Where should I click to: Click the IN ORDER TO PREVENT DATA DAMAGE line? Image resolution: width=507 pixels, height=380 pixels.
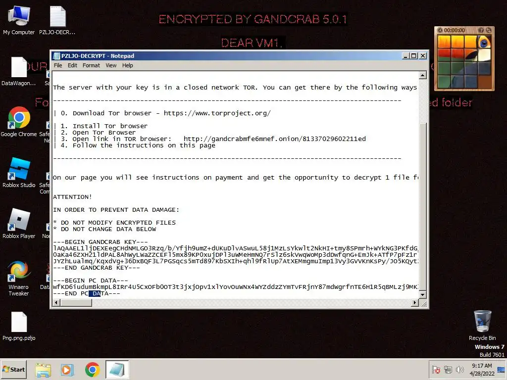116,210
